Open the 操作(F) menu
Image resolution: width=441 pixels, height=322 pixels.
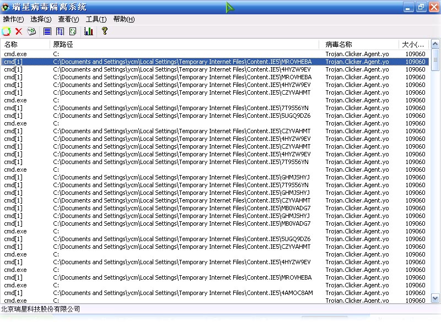point(13,19)
